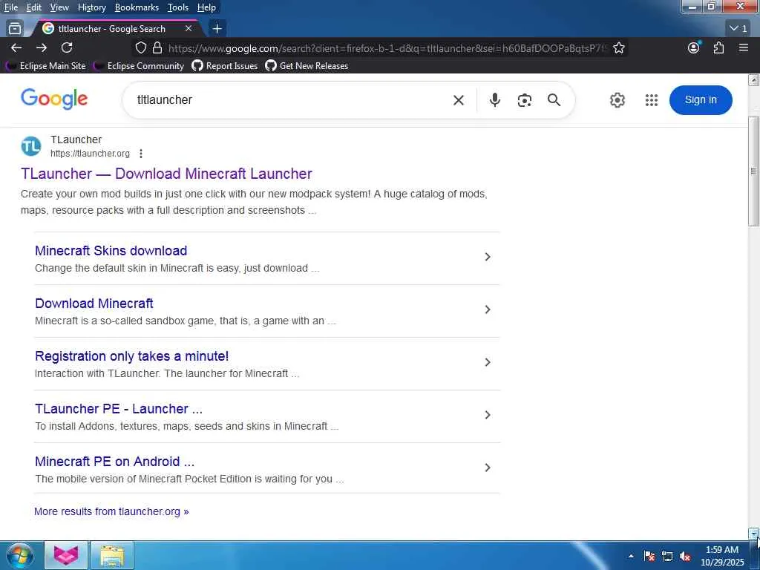This screenshot has height=570, width=760.
Task: Open the Extensions puzzle icon
Action: (718, 47)
